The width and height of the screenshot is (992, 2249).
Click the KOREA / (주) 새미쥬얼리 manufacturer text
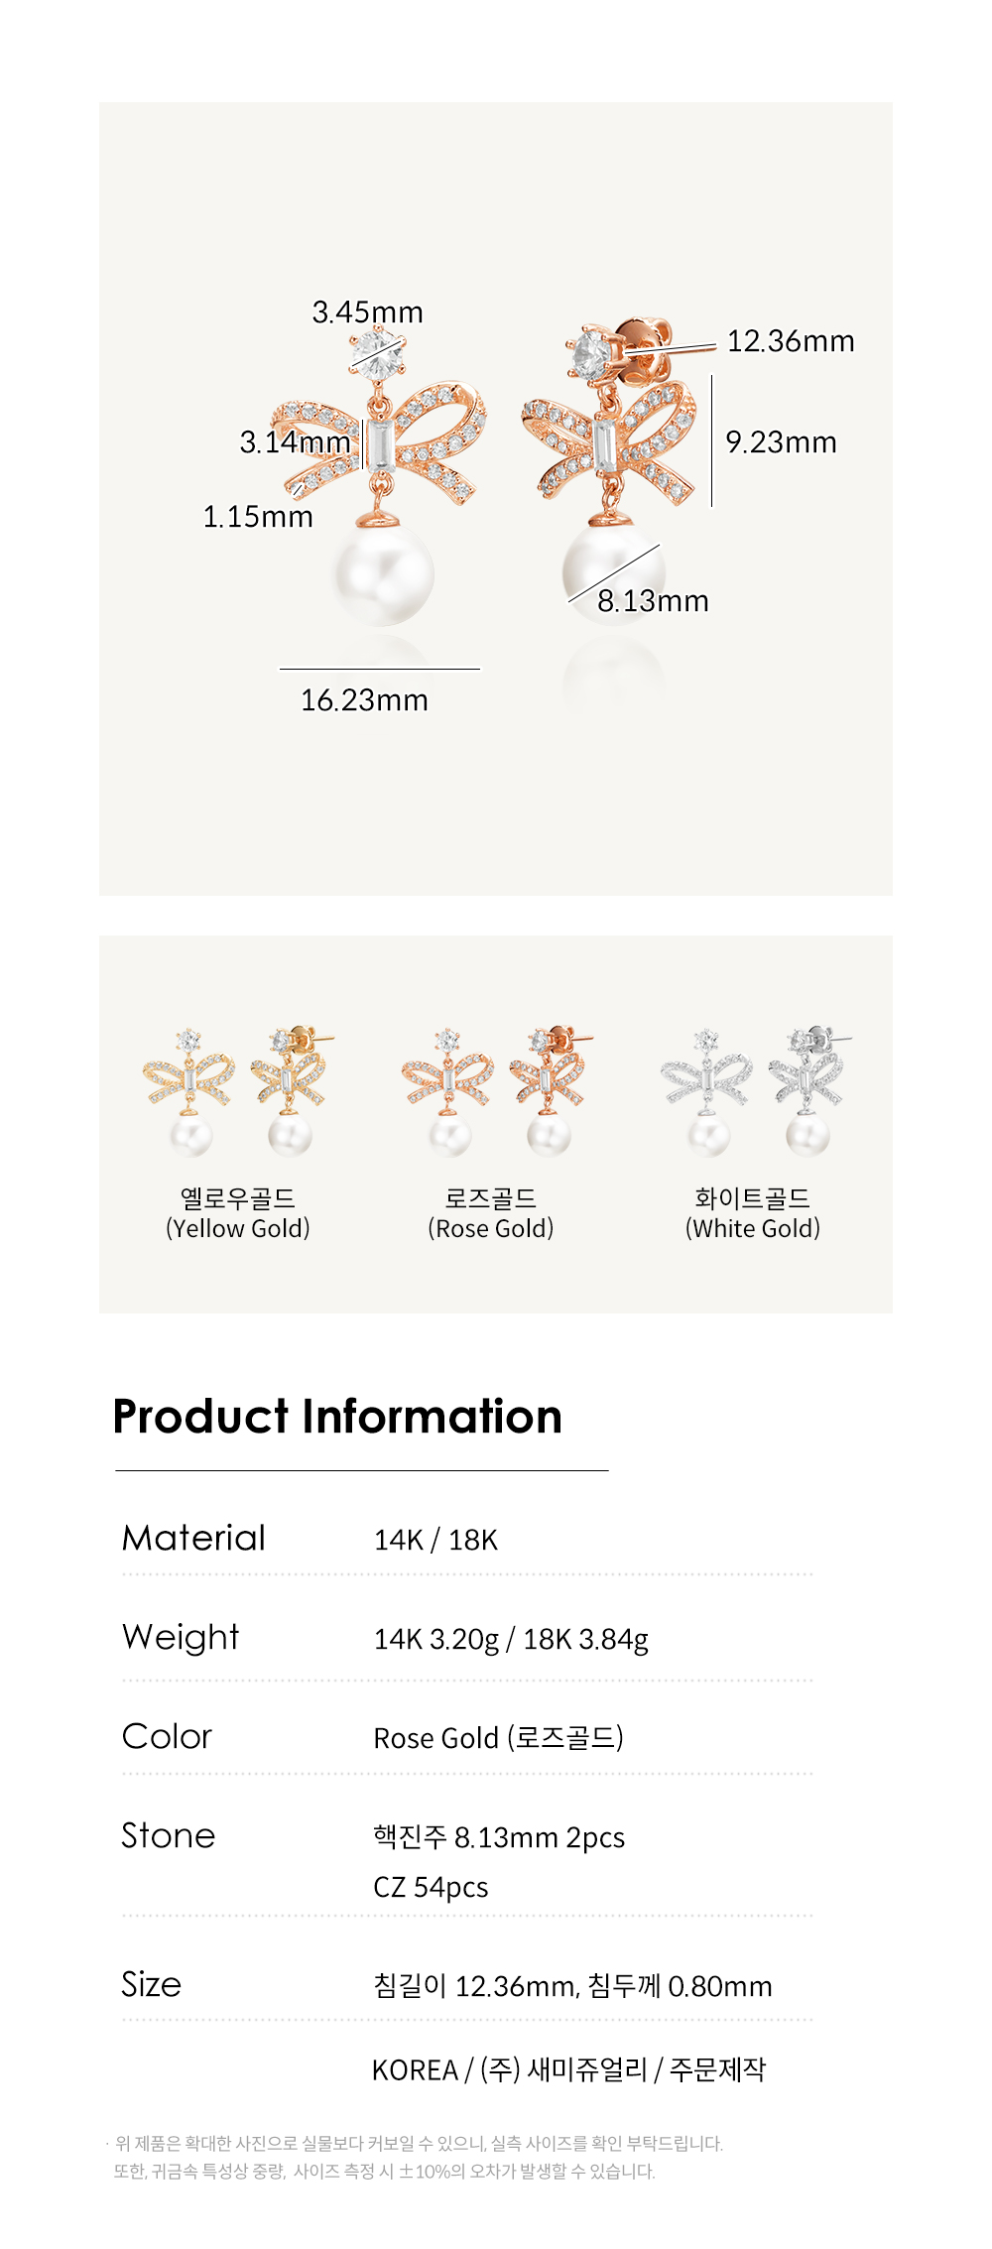[509, 2069]
